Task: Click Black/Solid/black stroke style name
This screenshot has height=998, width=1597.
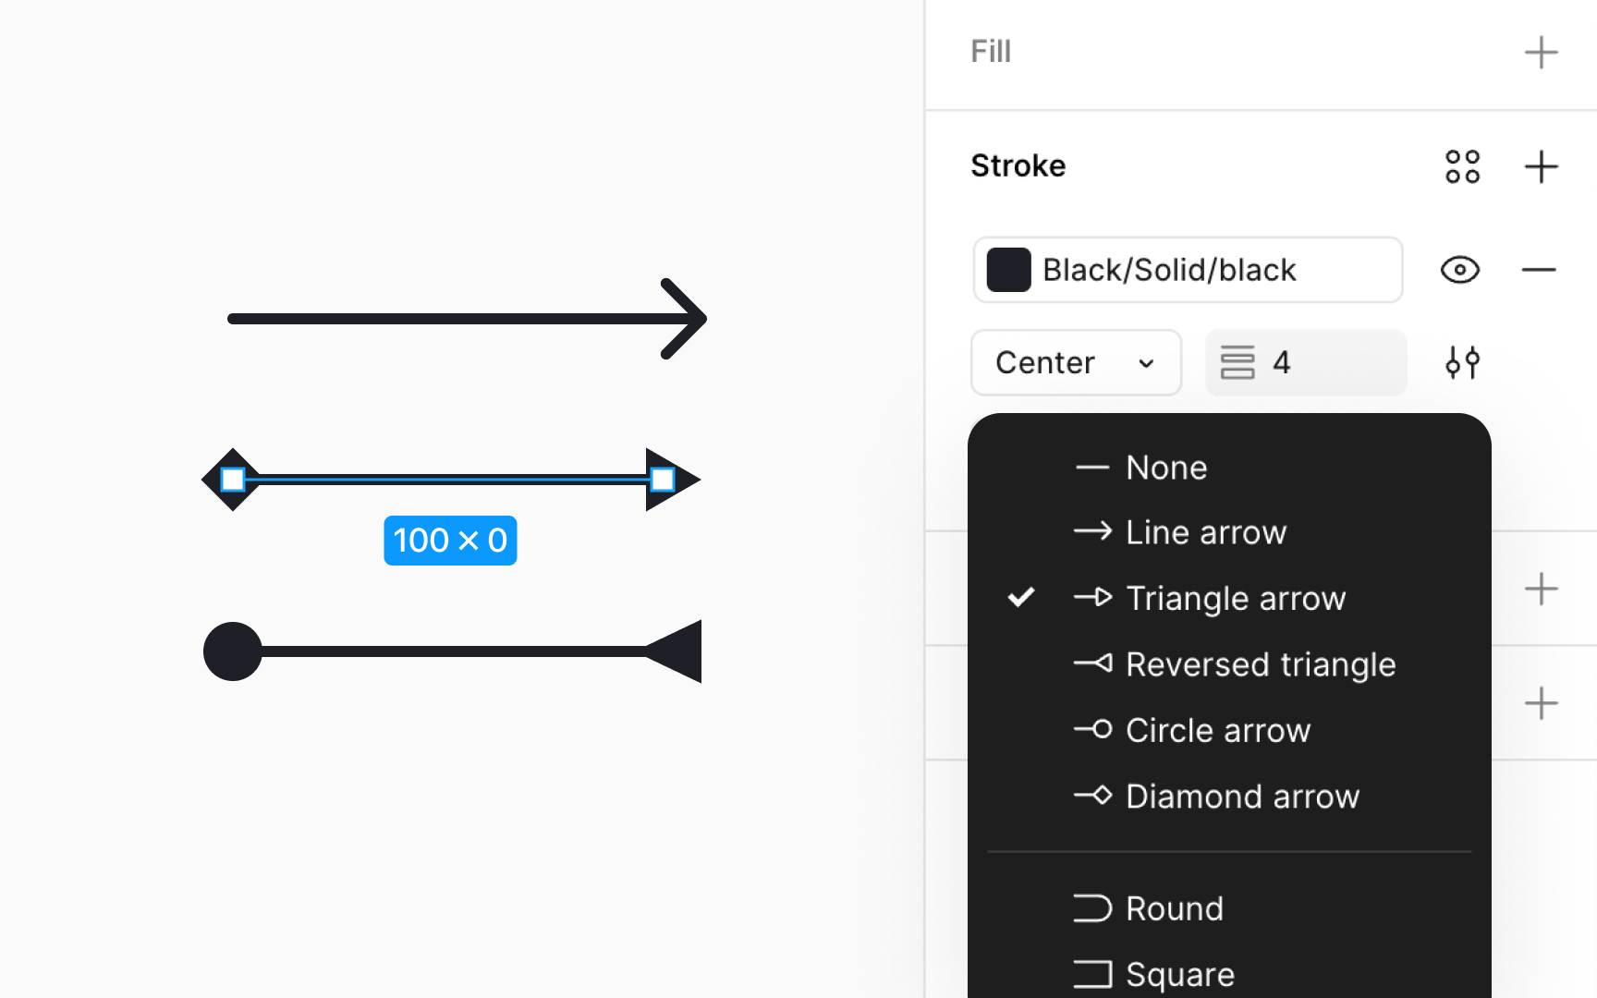Action: click(x=1169, y=270)
